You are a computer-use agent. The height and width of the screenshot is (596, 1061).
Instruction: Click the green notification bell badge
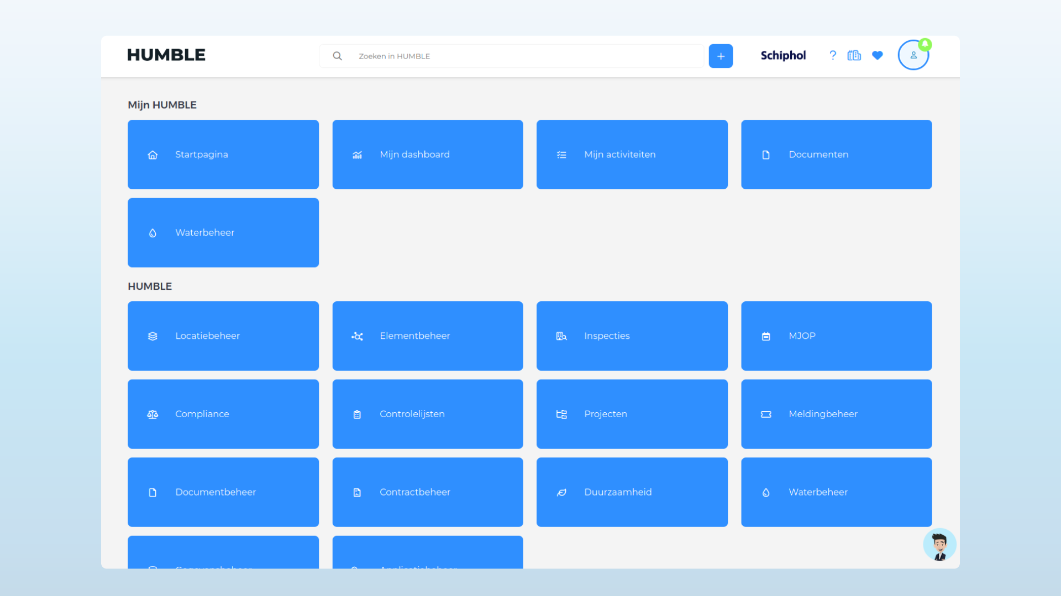click(925, 44)
